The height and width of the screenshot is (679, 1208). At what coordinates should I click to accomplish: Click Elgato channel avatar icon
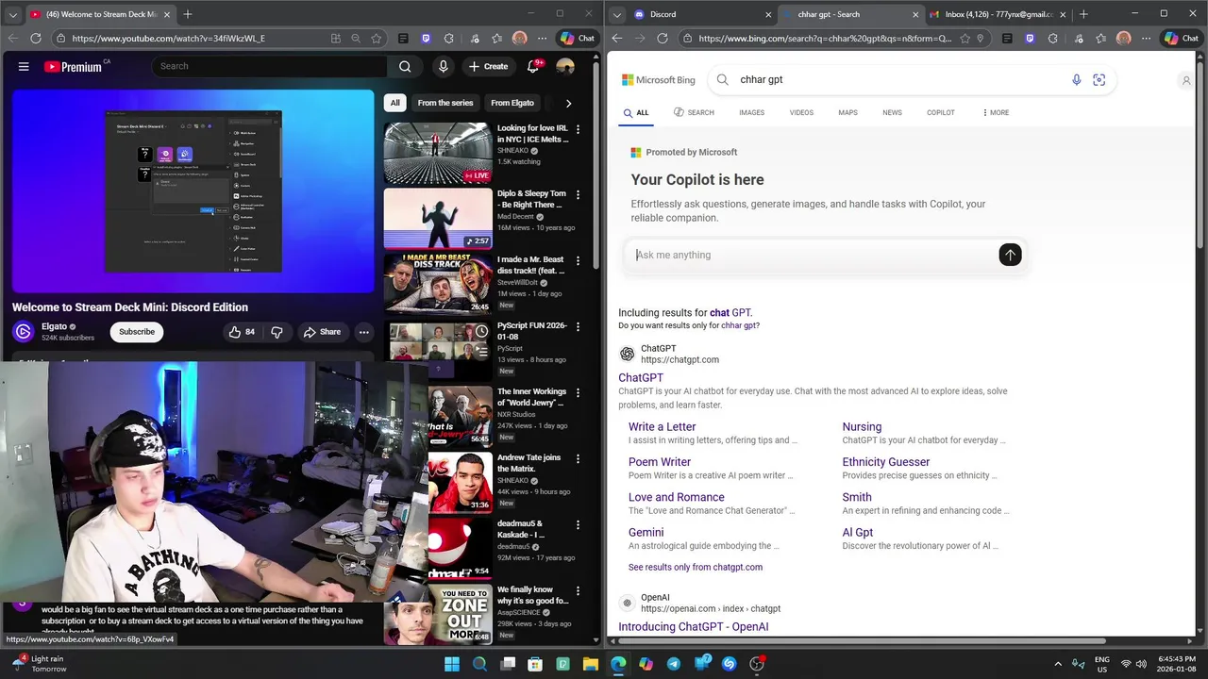click(24, 331)
